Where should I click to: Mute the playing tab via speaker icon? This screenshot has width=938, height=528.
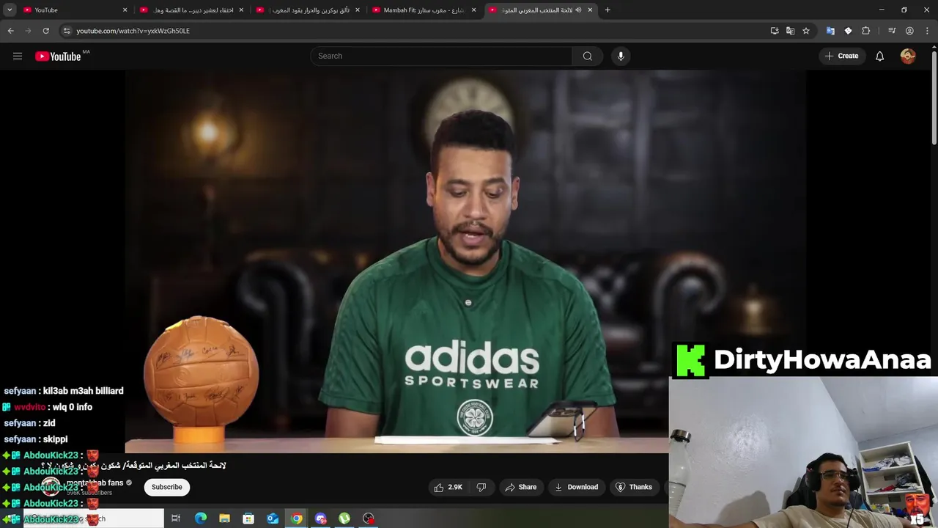click(x=578, y=10)
